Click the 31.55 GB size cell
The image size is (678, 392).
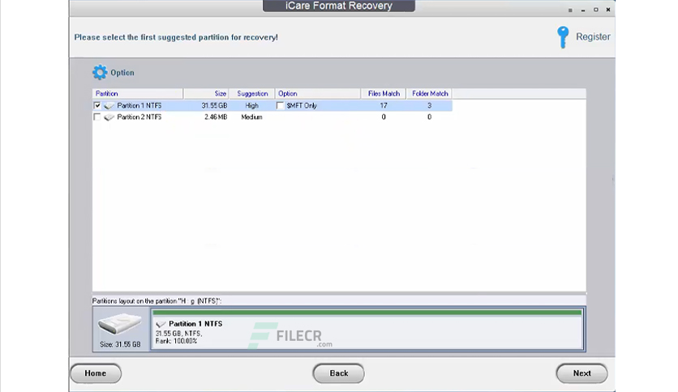tap(214, 105)
